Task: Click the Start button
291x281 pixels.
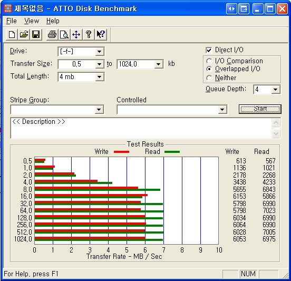Action: coord(260,109)
